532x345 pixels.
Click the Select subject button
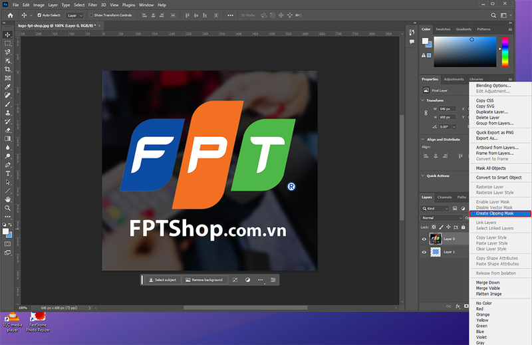162,280
